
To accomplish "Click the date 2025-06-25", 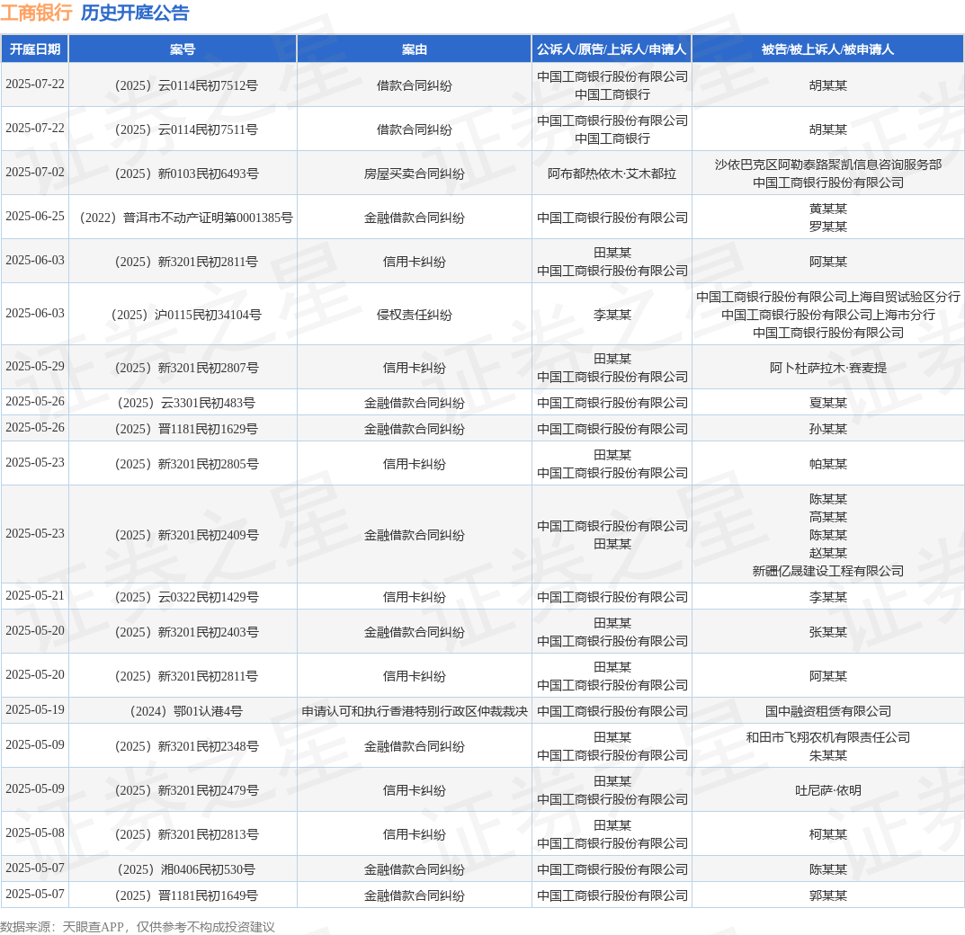I will [35, 216].
